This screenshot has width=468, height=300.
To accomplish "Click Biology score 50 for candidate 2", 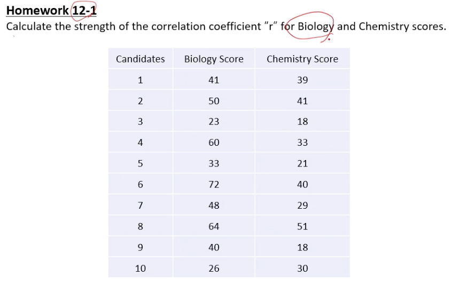I will point(214,101).
